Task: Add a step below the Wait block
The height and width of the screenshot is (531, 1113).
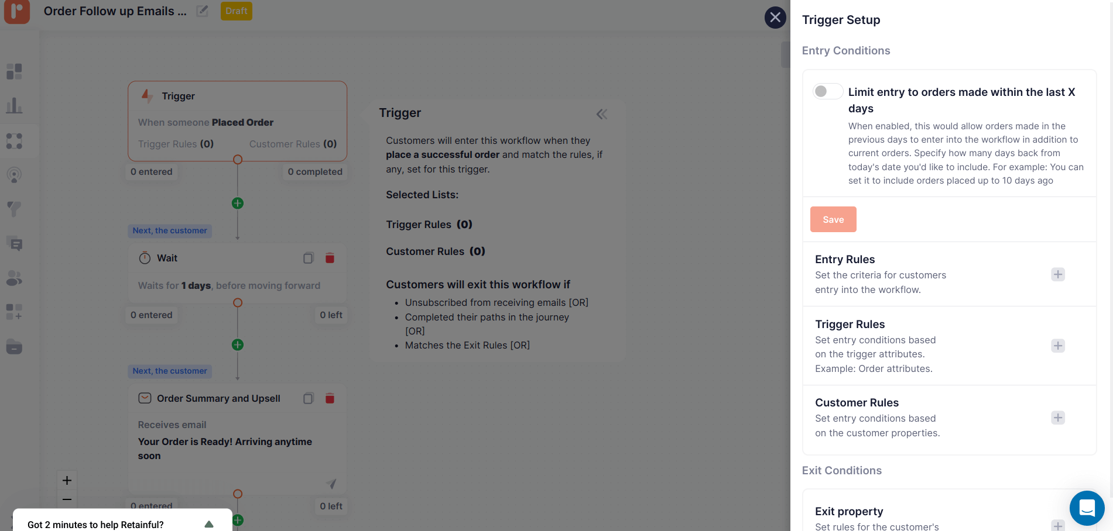Action: coord(237,344)
